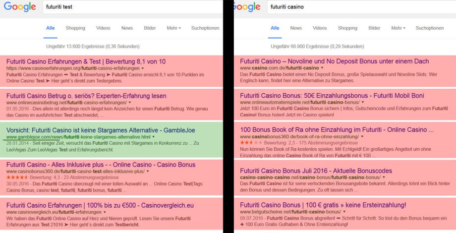Open Shopping tab in right search
456x233 pixels.
coord(347,28)
